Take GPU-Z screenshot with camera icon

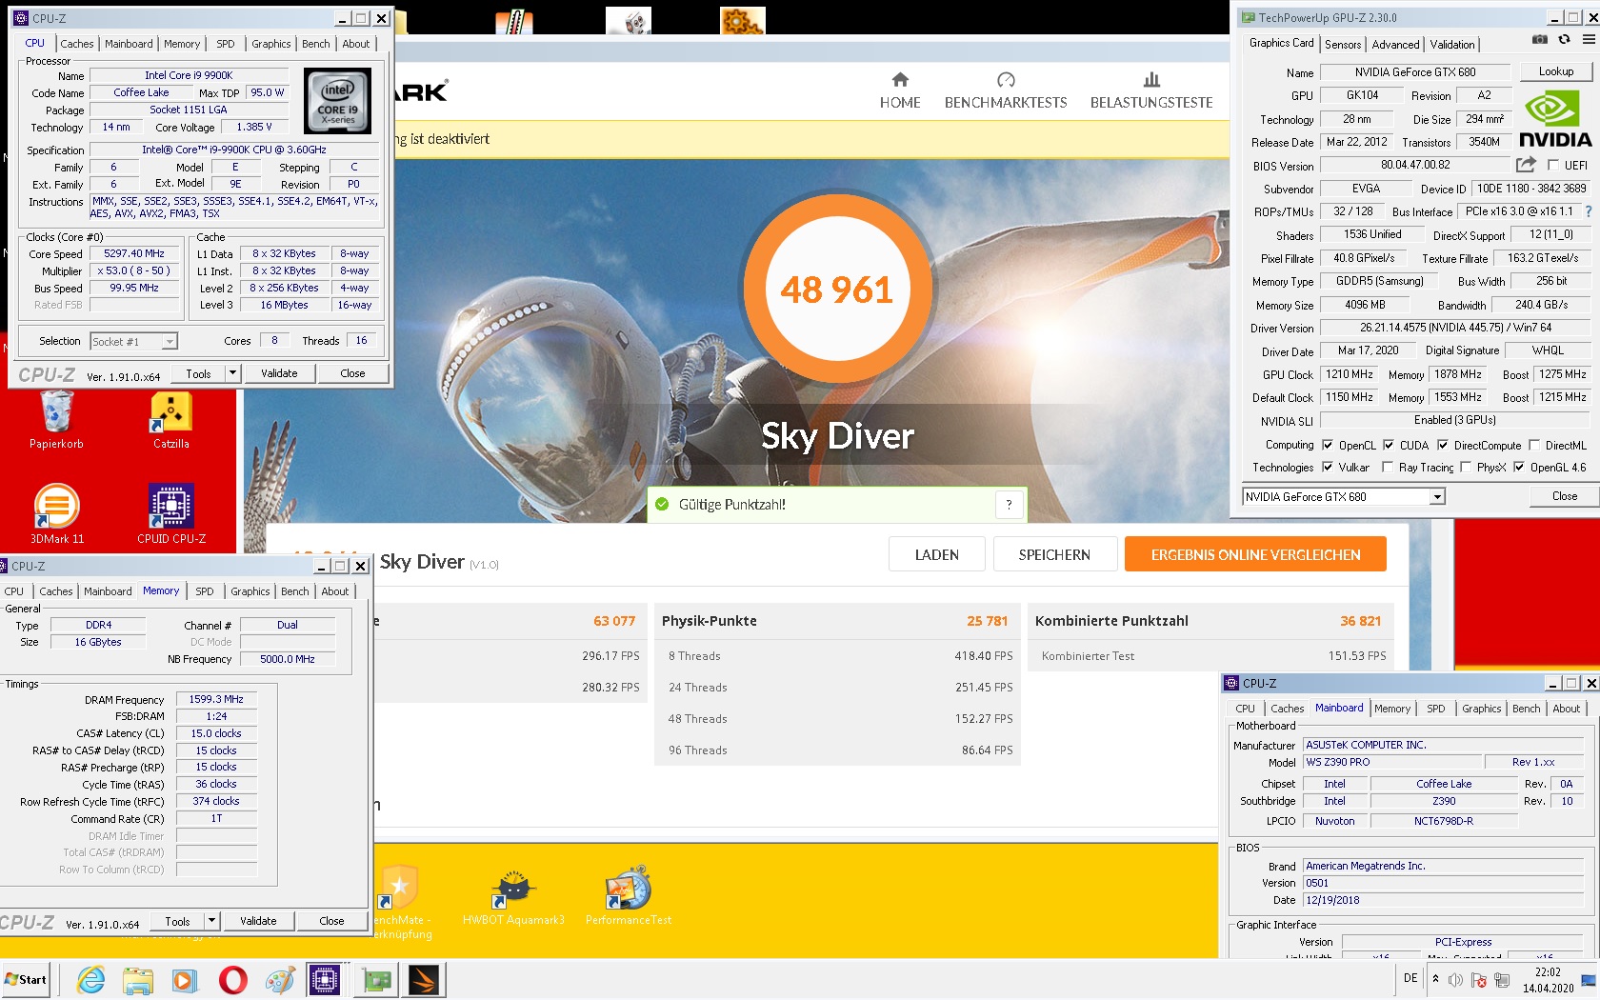pyautogui.click(x=1539, y=40)
